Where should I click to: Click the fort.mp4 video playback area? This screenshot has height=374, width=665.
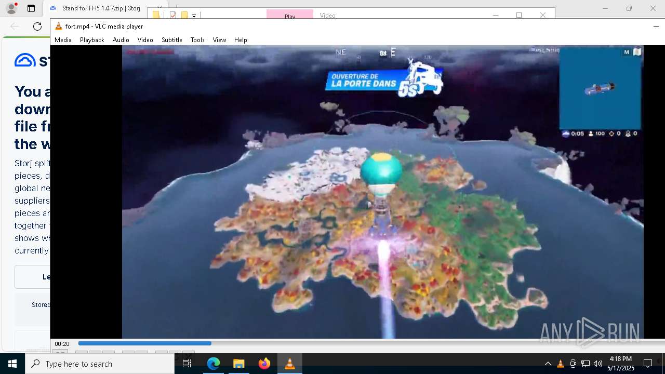pyautogui.click(x=383, y=192)
